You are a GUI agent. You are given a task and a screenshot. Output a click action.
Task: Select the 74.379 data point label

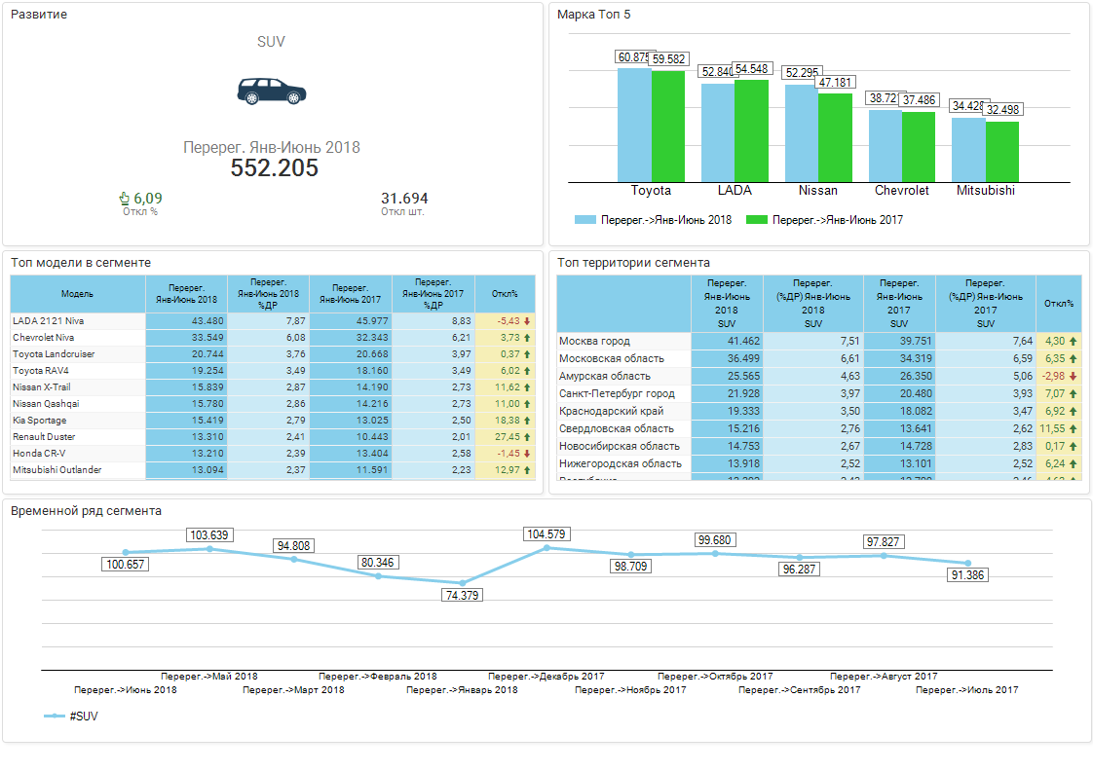462,596
